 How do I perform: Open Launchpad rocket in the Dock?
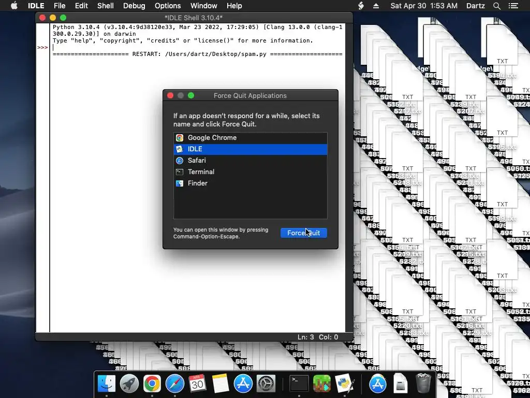click(129, 384)
